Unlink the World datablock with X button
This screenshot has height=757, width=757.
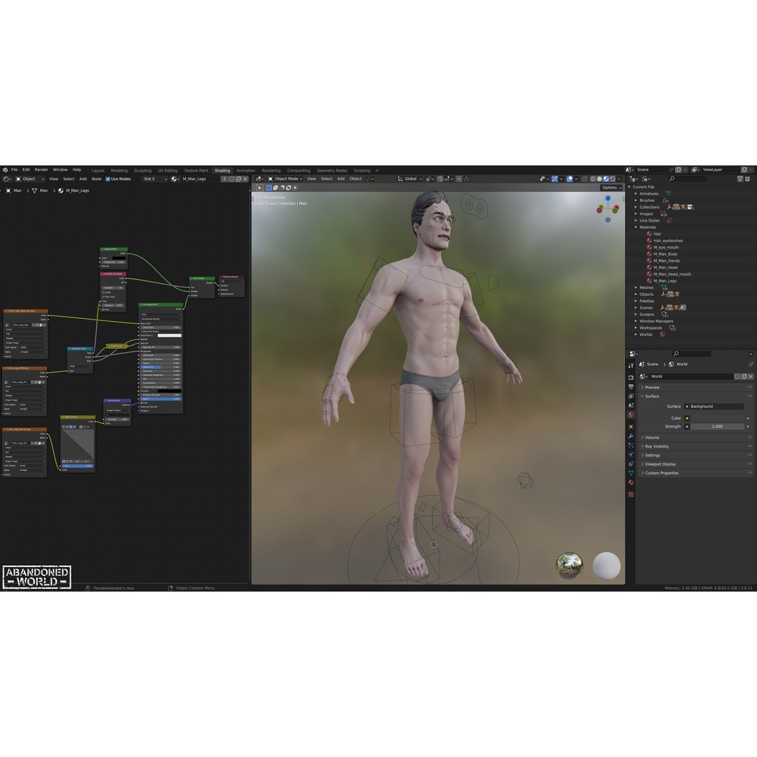[751, 376]
